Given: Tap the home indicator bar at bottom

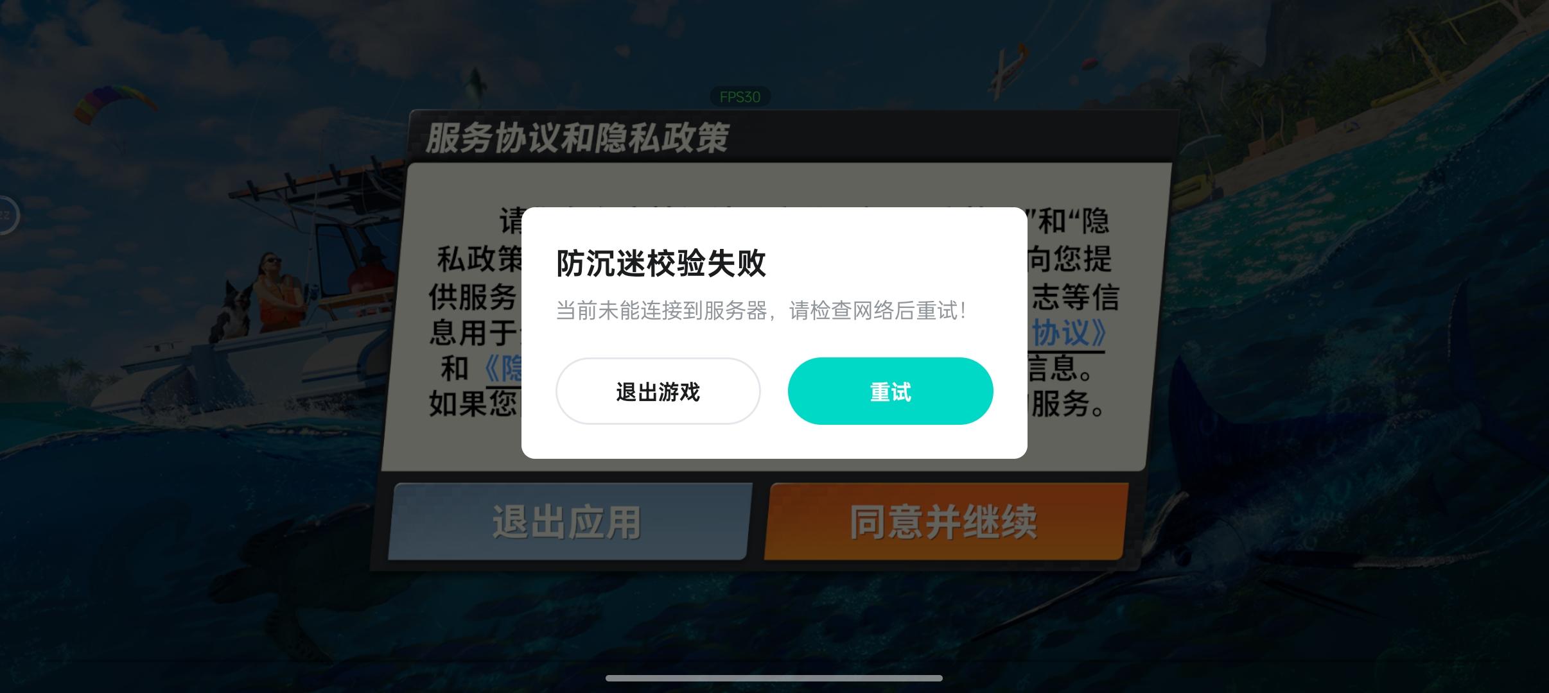Looking at the screenshot, I should pyautogui.click(x=774, y=678).
